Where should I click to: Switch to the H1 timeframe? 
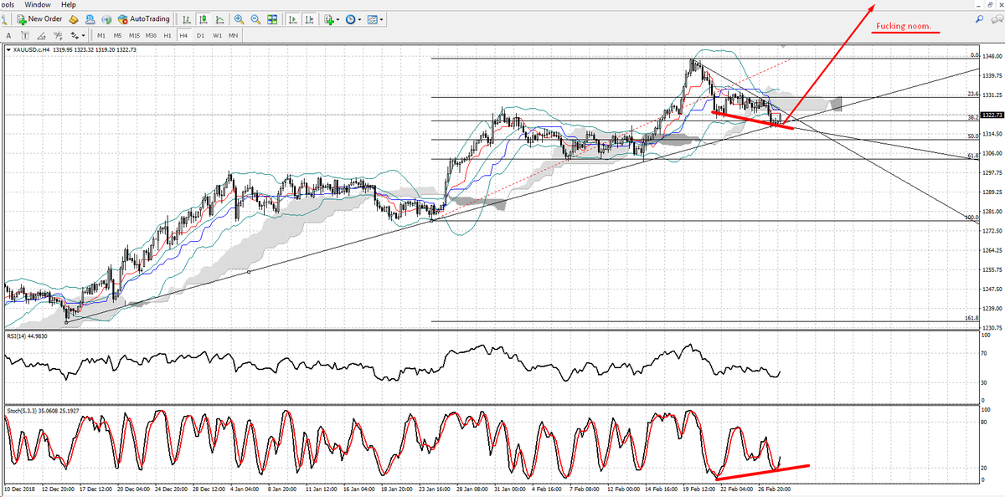(167, 36)
